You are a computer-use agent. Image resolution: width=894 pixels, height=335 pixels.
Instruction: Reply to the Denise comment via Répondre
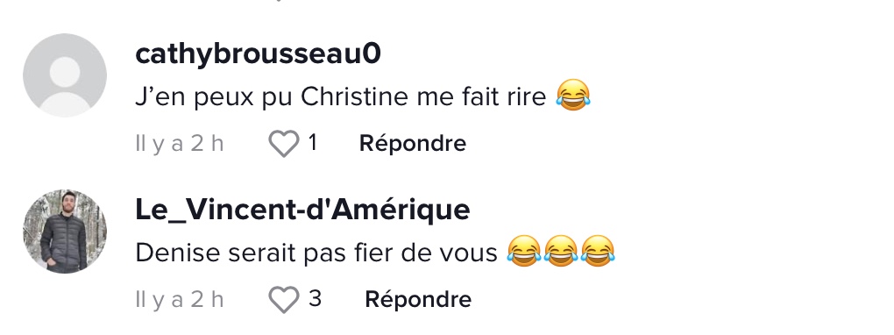tap(418, 299)
